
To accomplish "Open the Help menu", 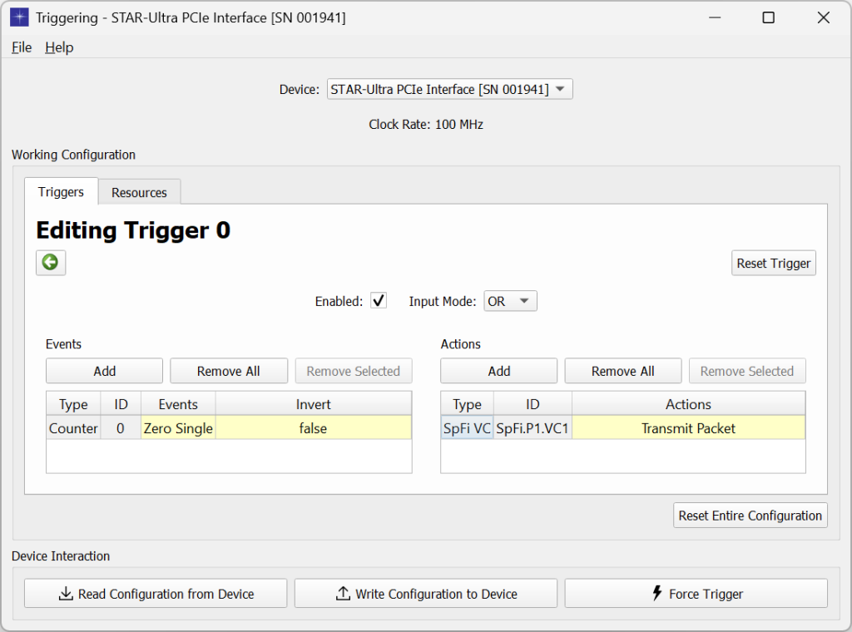I will (58, 47).
